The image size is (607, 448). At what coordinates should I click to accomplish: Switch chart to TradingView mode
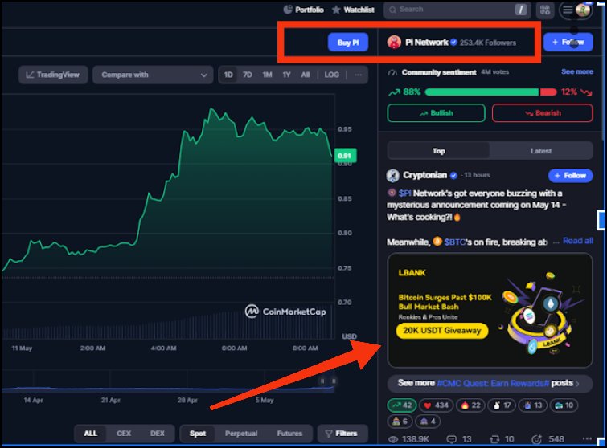click(x=53, y=75)
